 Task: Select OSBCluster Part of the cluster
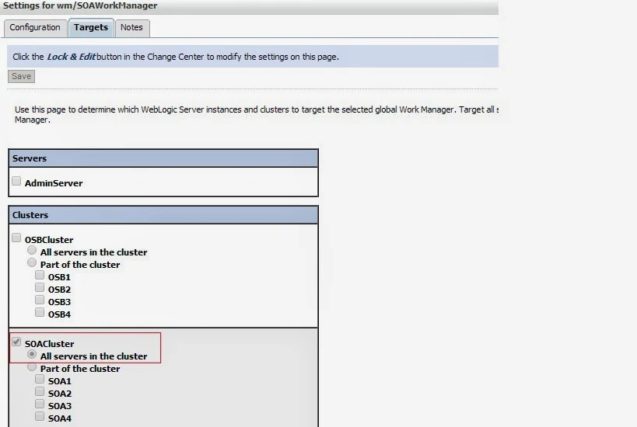click(x=32, y=262)
